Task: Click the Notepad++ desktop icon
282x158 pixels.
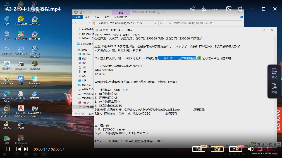Action: pos(7,80)
